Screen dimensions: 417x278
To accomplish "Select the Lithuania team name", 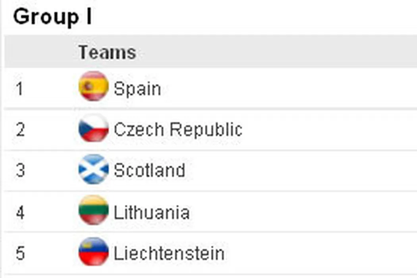I will coord(151,212).
